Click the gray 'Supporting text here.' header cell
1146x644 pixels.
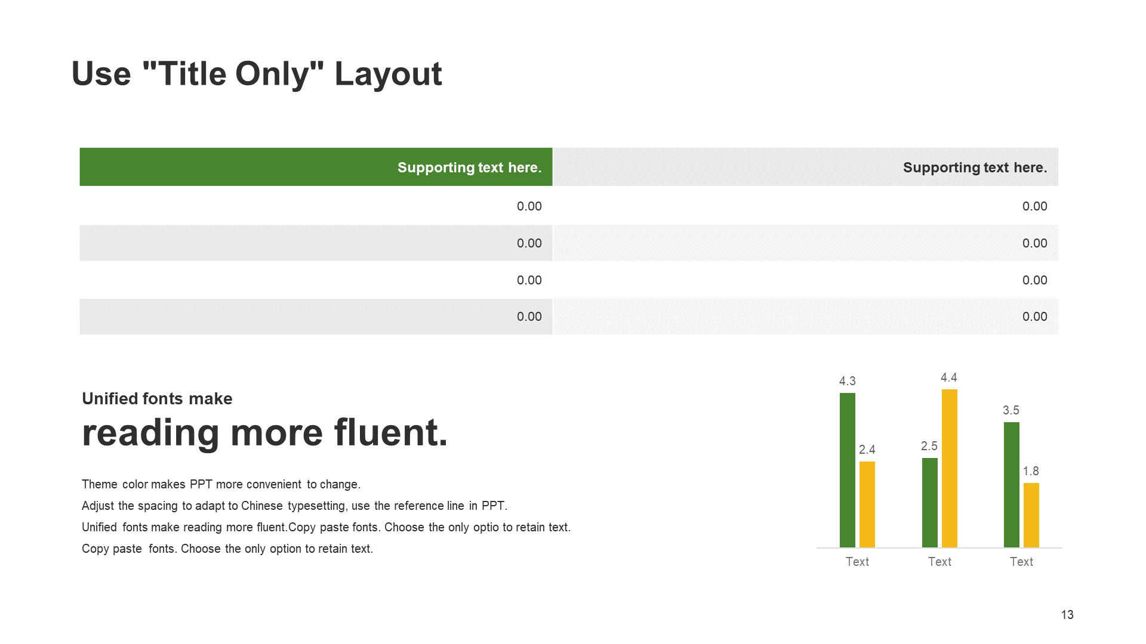[806, 167]
